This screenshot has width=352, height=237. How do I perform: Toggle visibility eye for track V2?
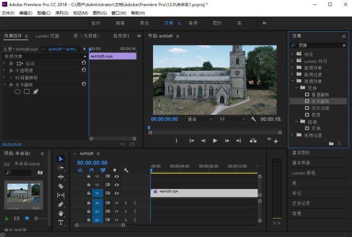(x=117, y=185)
